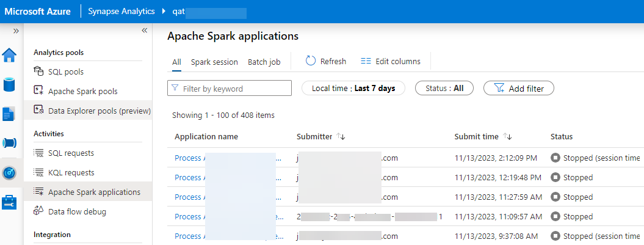Click the Showing 1 - 100 of 408 items text
The height and width of the screenshot is (245, 644).
[x=223, y=115]
